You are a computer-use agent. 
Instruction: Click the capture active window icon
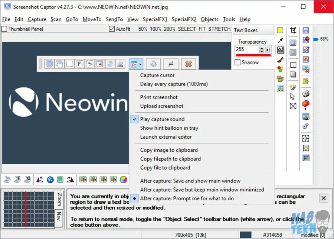pyautogui.click(x=59, y=64)
